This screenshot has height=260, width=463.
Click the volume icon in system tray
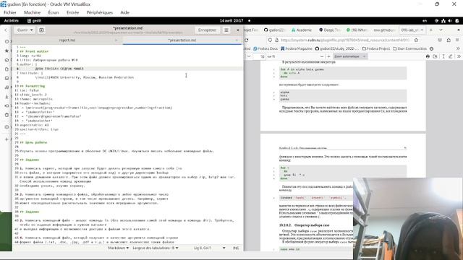(450, 21)
